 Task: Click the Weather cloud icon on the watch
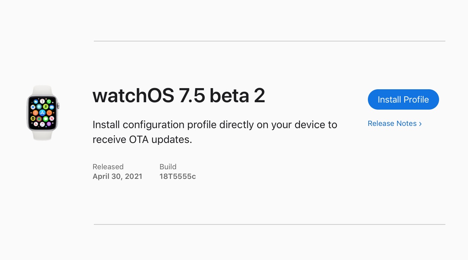36,101
